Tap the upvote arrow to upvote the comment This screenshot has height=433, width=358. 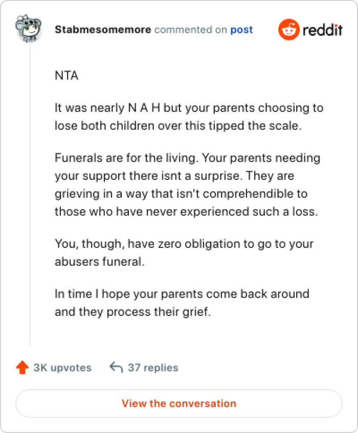pos(22,367)
